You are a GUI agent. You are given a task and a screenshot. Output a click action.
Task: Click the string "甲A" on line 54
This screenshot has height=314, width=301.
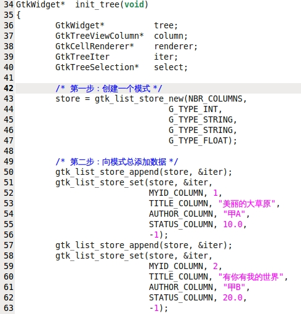[x=234, y=214]
